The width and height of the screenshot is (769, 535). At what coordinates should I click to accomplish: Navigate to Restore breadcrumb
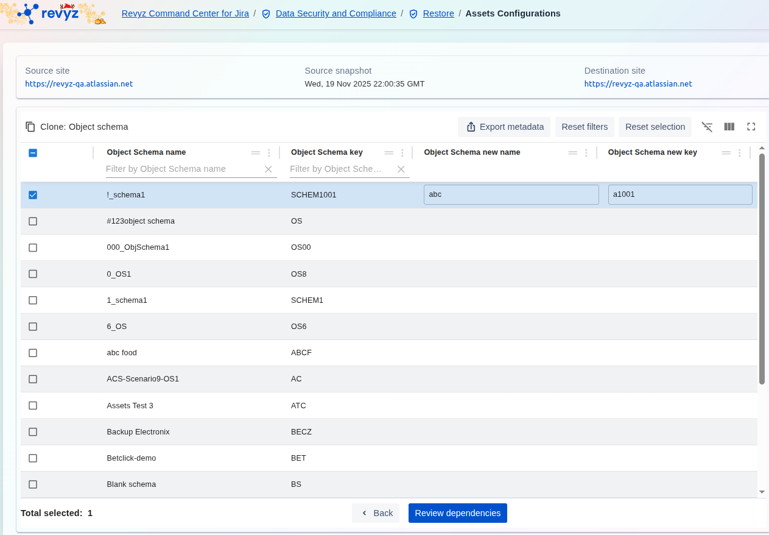(x=438, y=13)
